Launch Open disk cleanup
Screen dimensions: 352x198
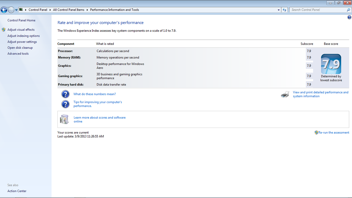coord(20,48)
